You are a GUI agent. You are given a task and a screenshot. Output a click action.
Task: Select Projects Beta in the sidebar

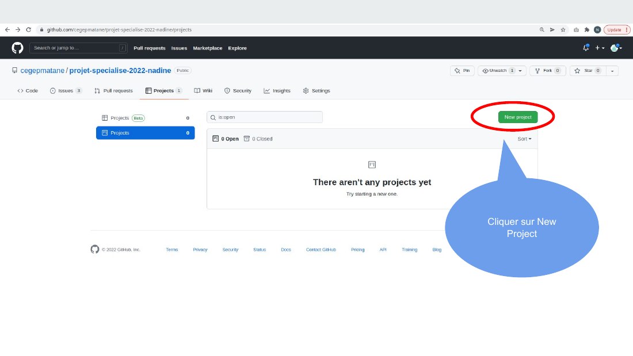pyautogui.click(x=146, y=118)
